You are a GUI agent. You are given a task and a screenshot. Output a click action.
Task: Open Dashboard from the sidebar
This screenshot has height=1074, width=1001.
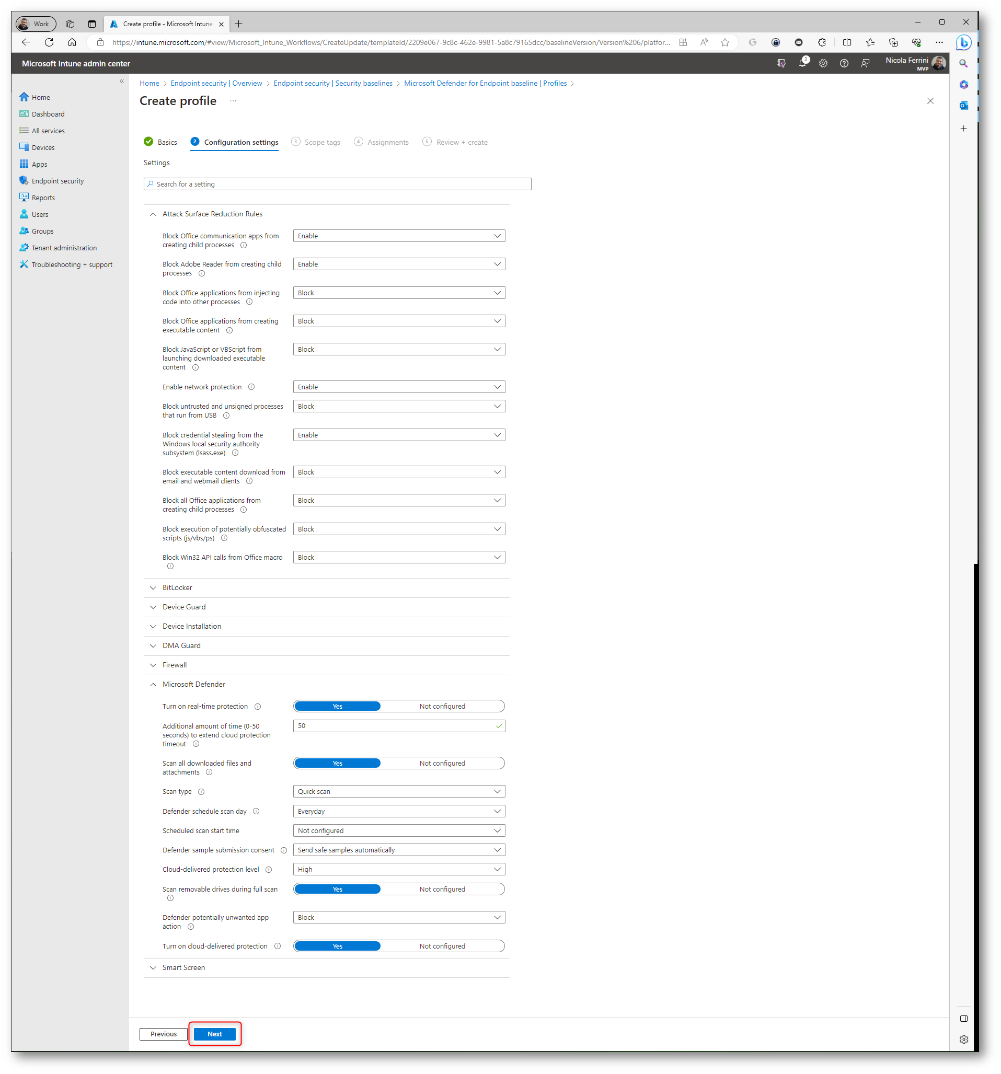click(48, 114)
